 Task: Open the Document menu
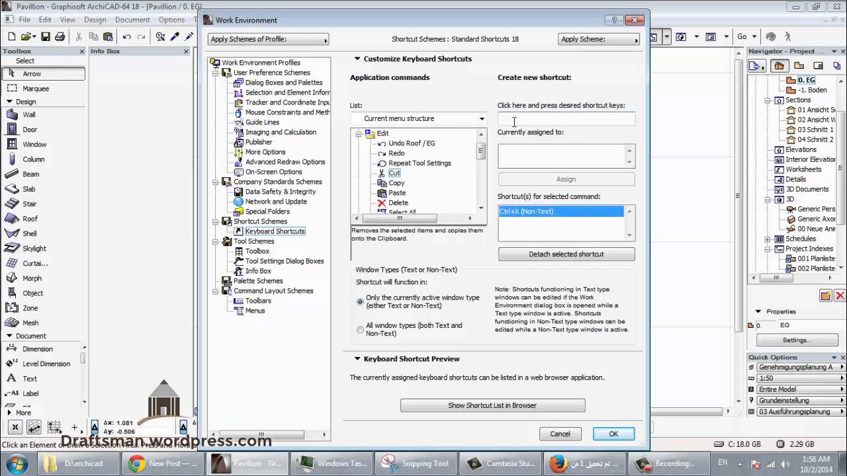tap(132, 20)
